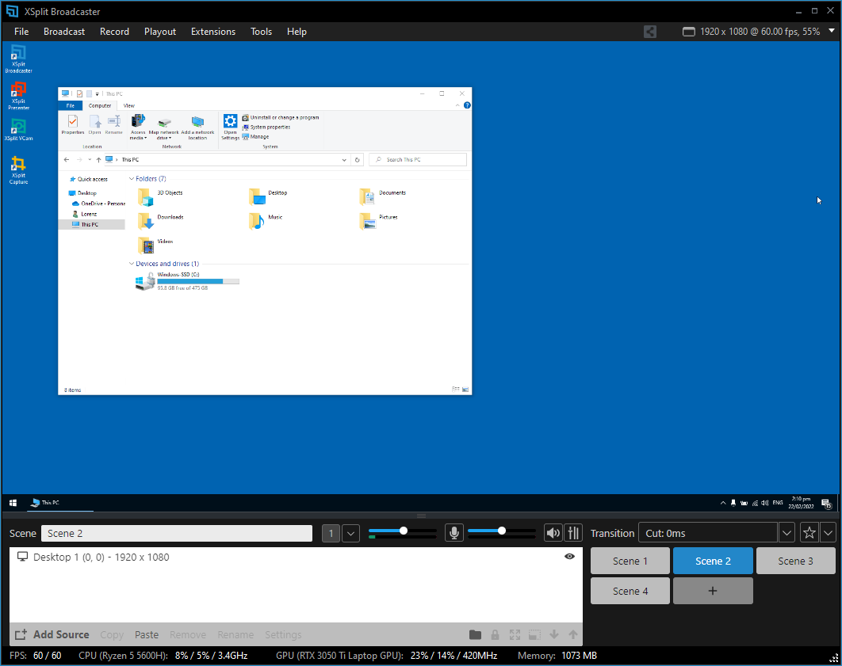Click the Windows-SSD (C:) drive icon

(x=146, y=281)
